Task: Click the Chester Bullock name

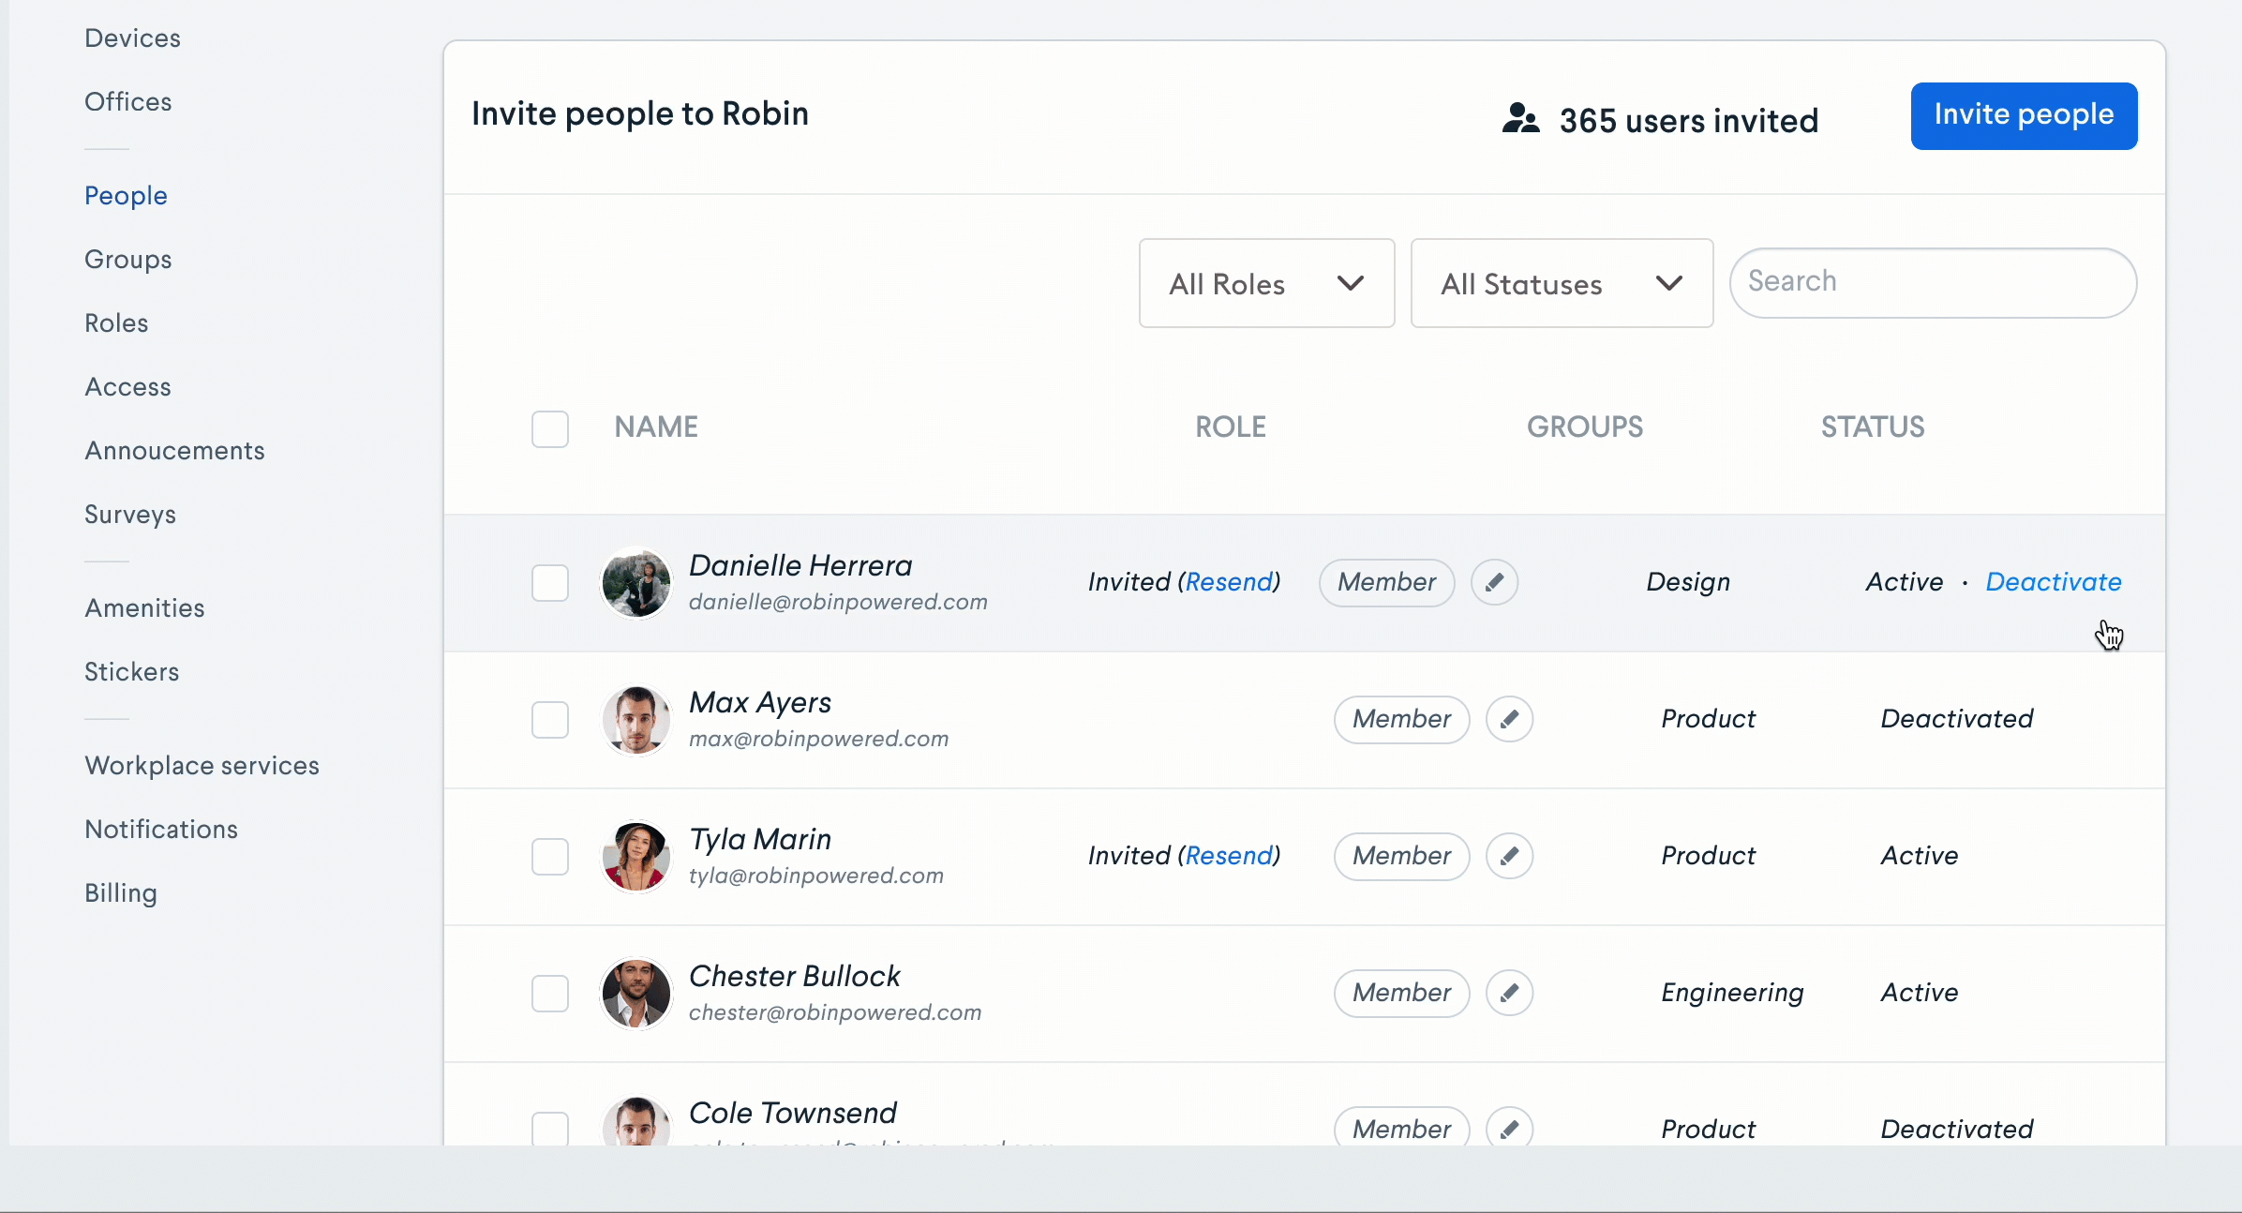Action: tap(794, 976)
